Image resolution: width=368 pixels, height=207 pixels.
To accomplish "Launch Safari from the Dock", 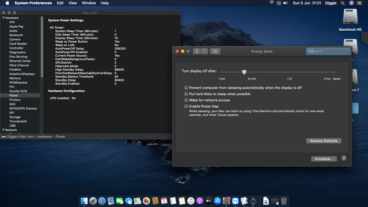I will pos(102,201).
